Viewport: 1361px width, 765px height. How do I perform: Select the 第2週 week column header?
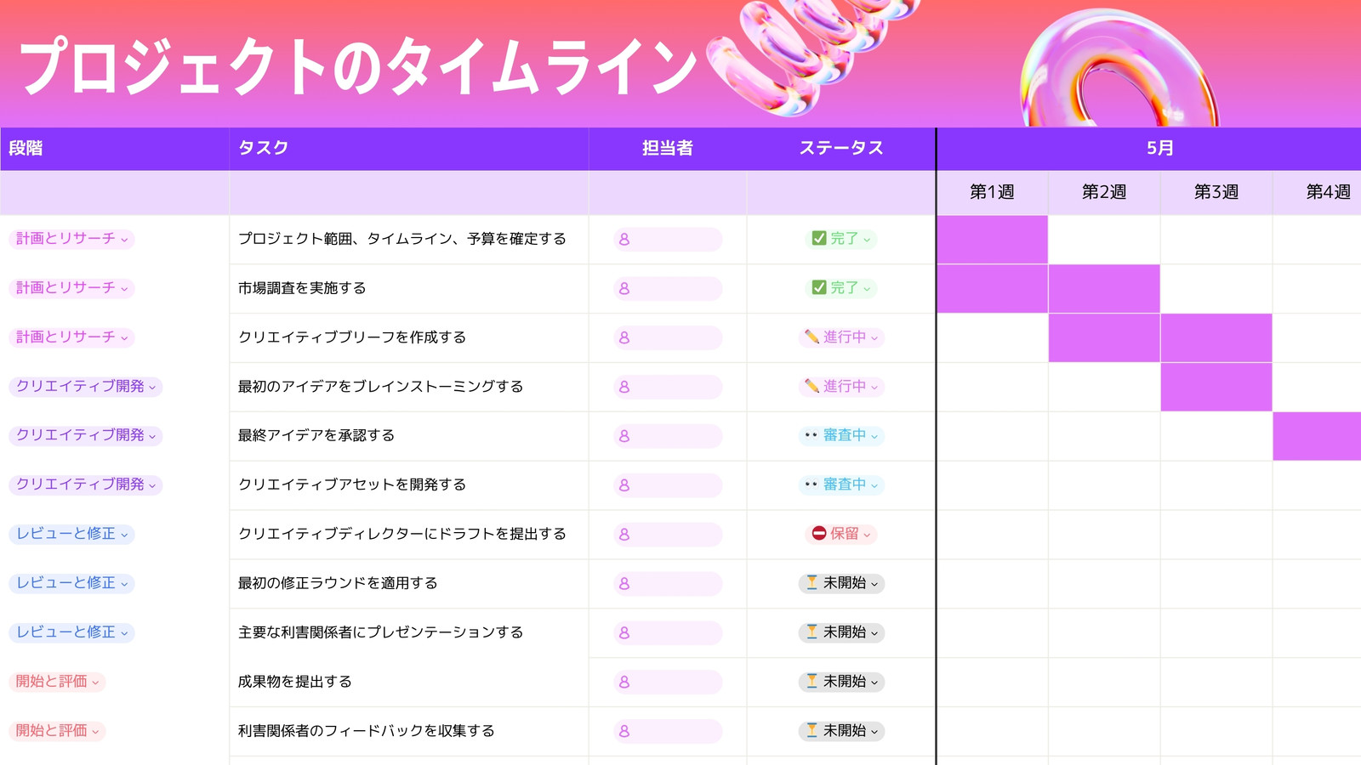coord(1104,192)
